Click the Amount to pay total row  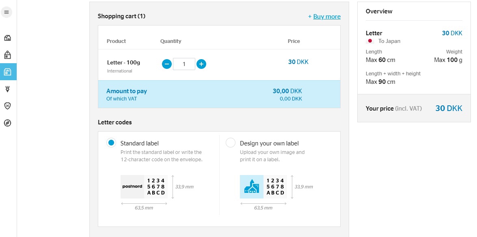pyautogui.click(x=219, y=94)
